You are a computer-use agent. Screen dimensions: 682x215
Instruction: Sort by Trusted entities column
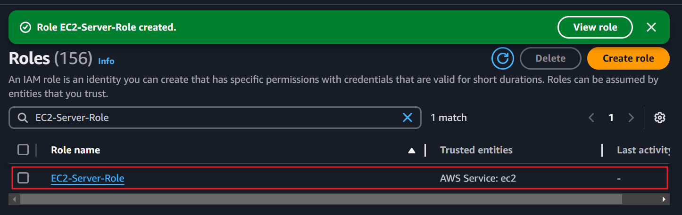tap(476, 150)
